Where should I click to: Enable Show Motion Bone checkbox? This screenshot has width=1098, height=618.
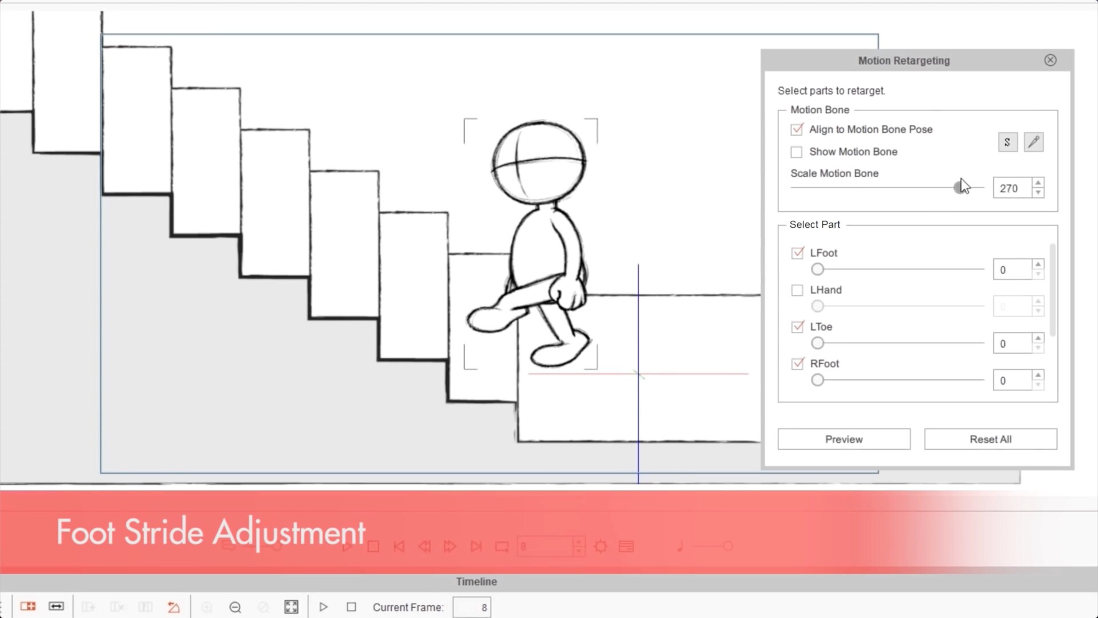pyautogui.click(x=797, y=152)
